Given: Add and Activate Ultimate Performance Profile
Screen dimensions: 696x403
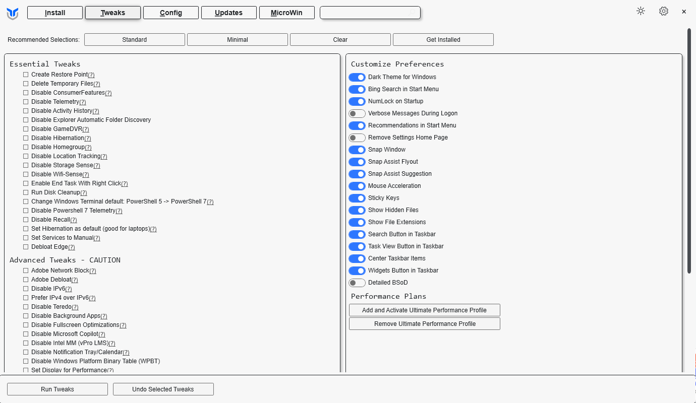Looking at the screenshot, I should (425, 310).
